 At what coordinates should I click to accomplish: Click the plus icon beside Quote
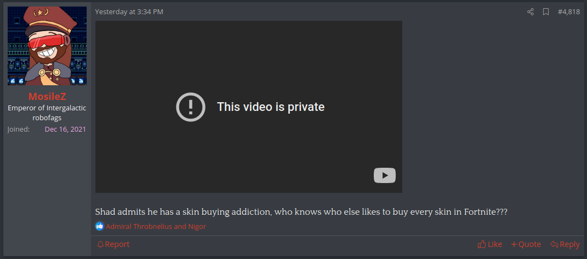[514, 244]
